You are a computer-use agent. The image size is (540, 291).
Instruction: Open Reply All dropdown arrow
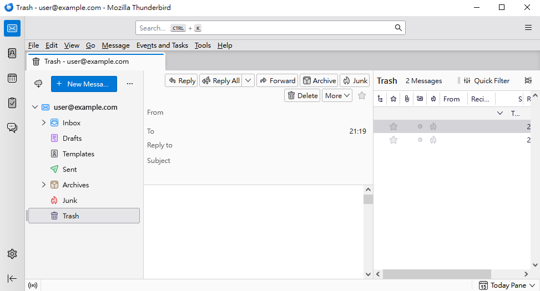pos(248,80)
